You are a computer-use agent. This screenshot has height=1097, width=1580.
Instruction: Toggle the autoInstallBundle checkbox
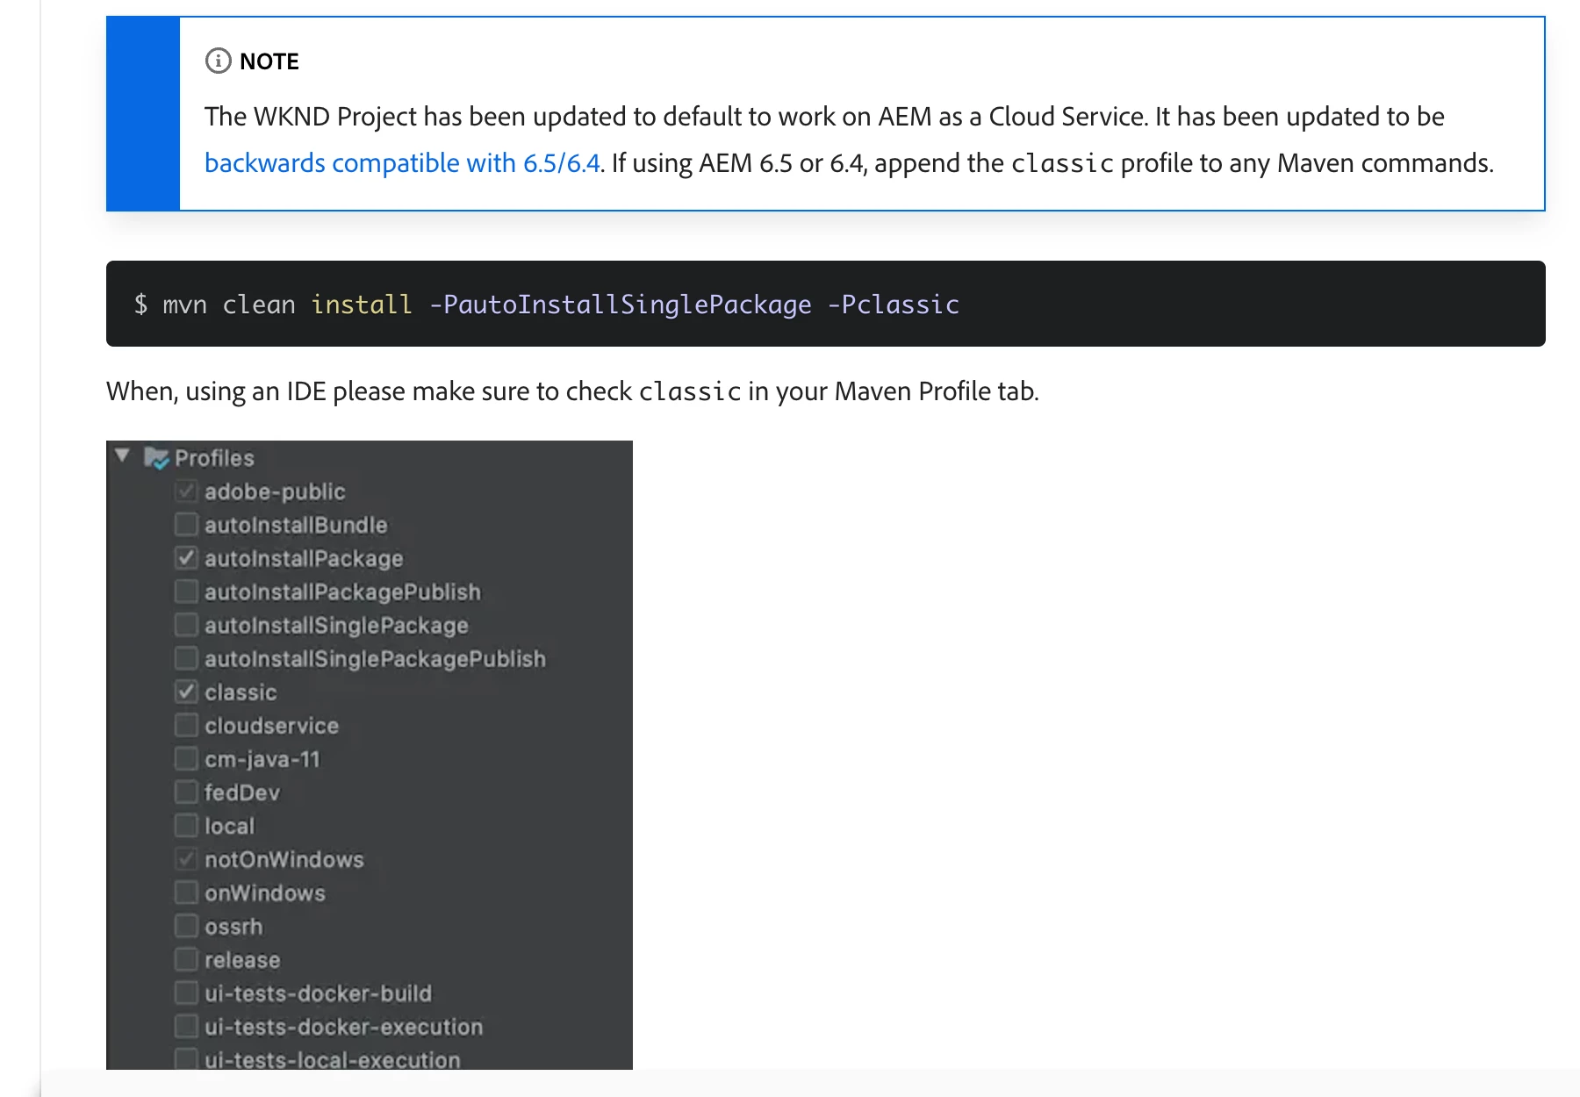186,525
